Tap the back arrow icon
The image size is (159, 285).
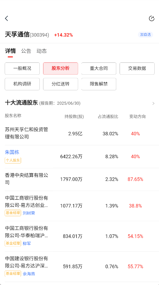pyautogui.click(x=7, y=18)
